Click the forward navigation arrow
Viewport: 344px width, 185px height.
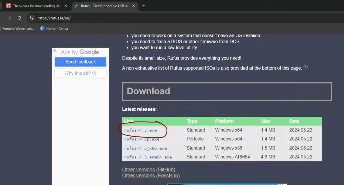coord(9,18)
